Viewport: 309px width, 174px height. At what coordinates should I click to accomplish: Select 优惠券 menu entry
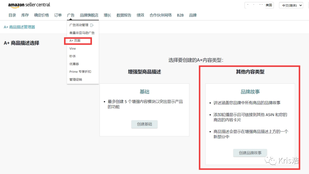tap(74, 64)
